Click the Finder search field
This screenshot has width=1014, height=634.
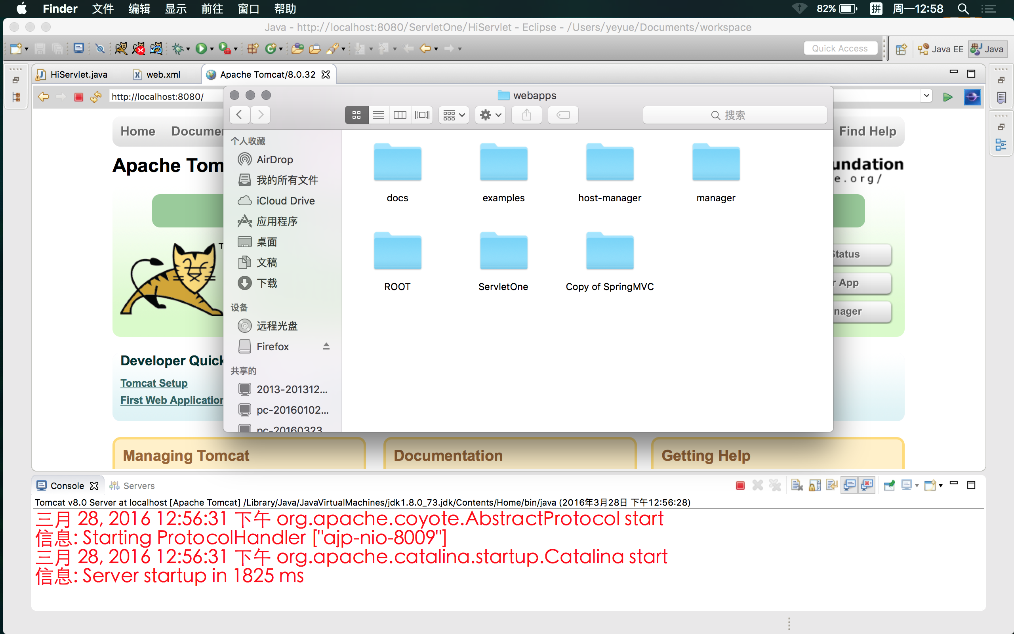click(x=735, y=115)
